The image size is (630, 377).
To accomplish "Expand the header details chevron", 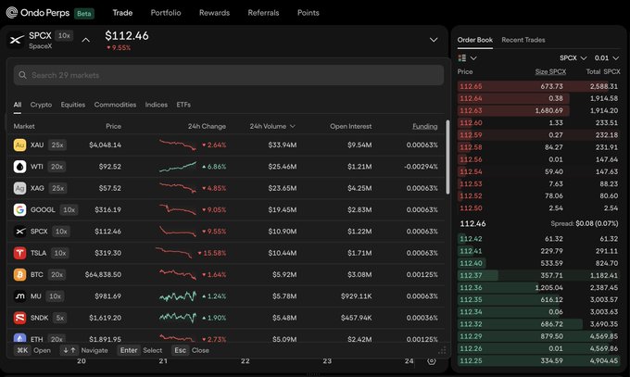I will coord(434,40).
